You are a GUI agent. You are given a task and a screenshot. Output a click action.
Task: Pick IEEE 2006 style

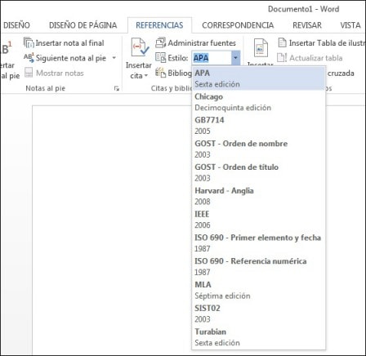[259, 220]
